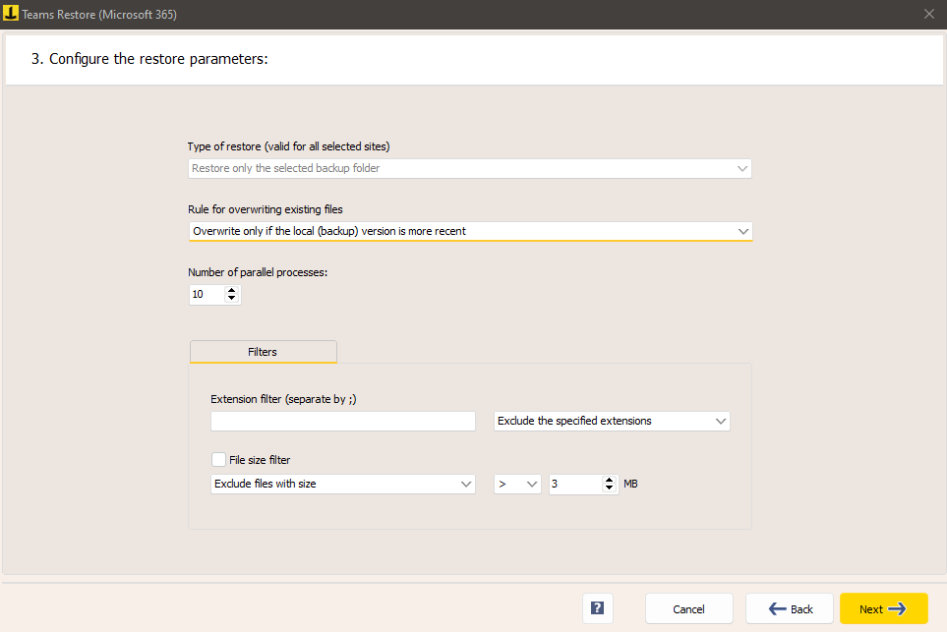
Task: Click the Next button
Action: [884, 608]
